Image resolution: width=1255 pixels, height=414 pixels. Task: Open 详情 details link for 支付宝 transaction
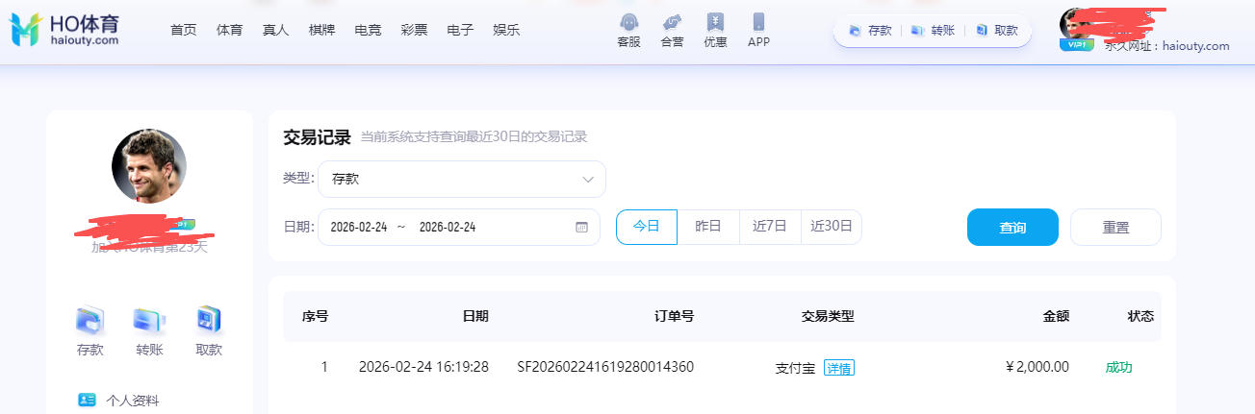coord(839,368)
